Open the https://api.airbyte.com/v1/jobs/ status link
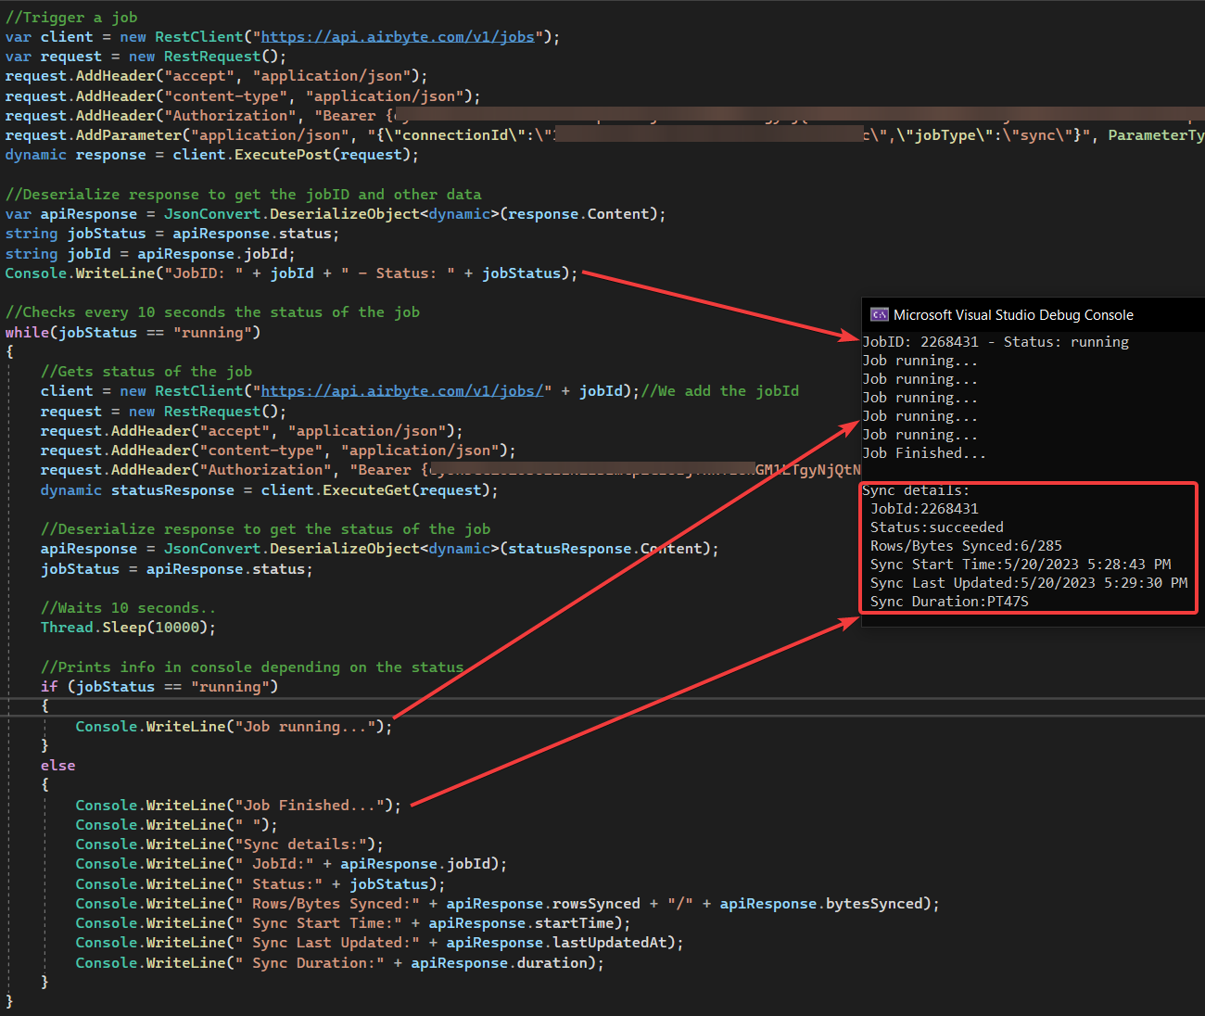The width and height of the screenshot is (1205, 1016). click(x=405, y=390)
